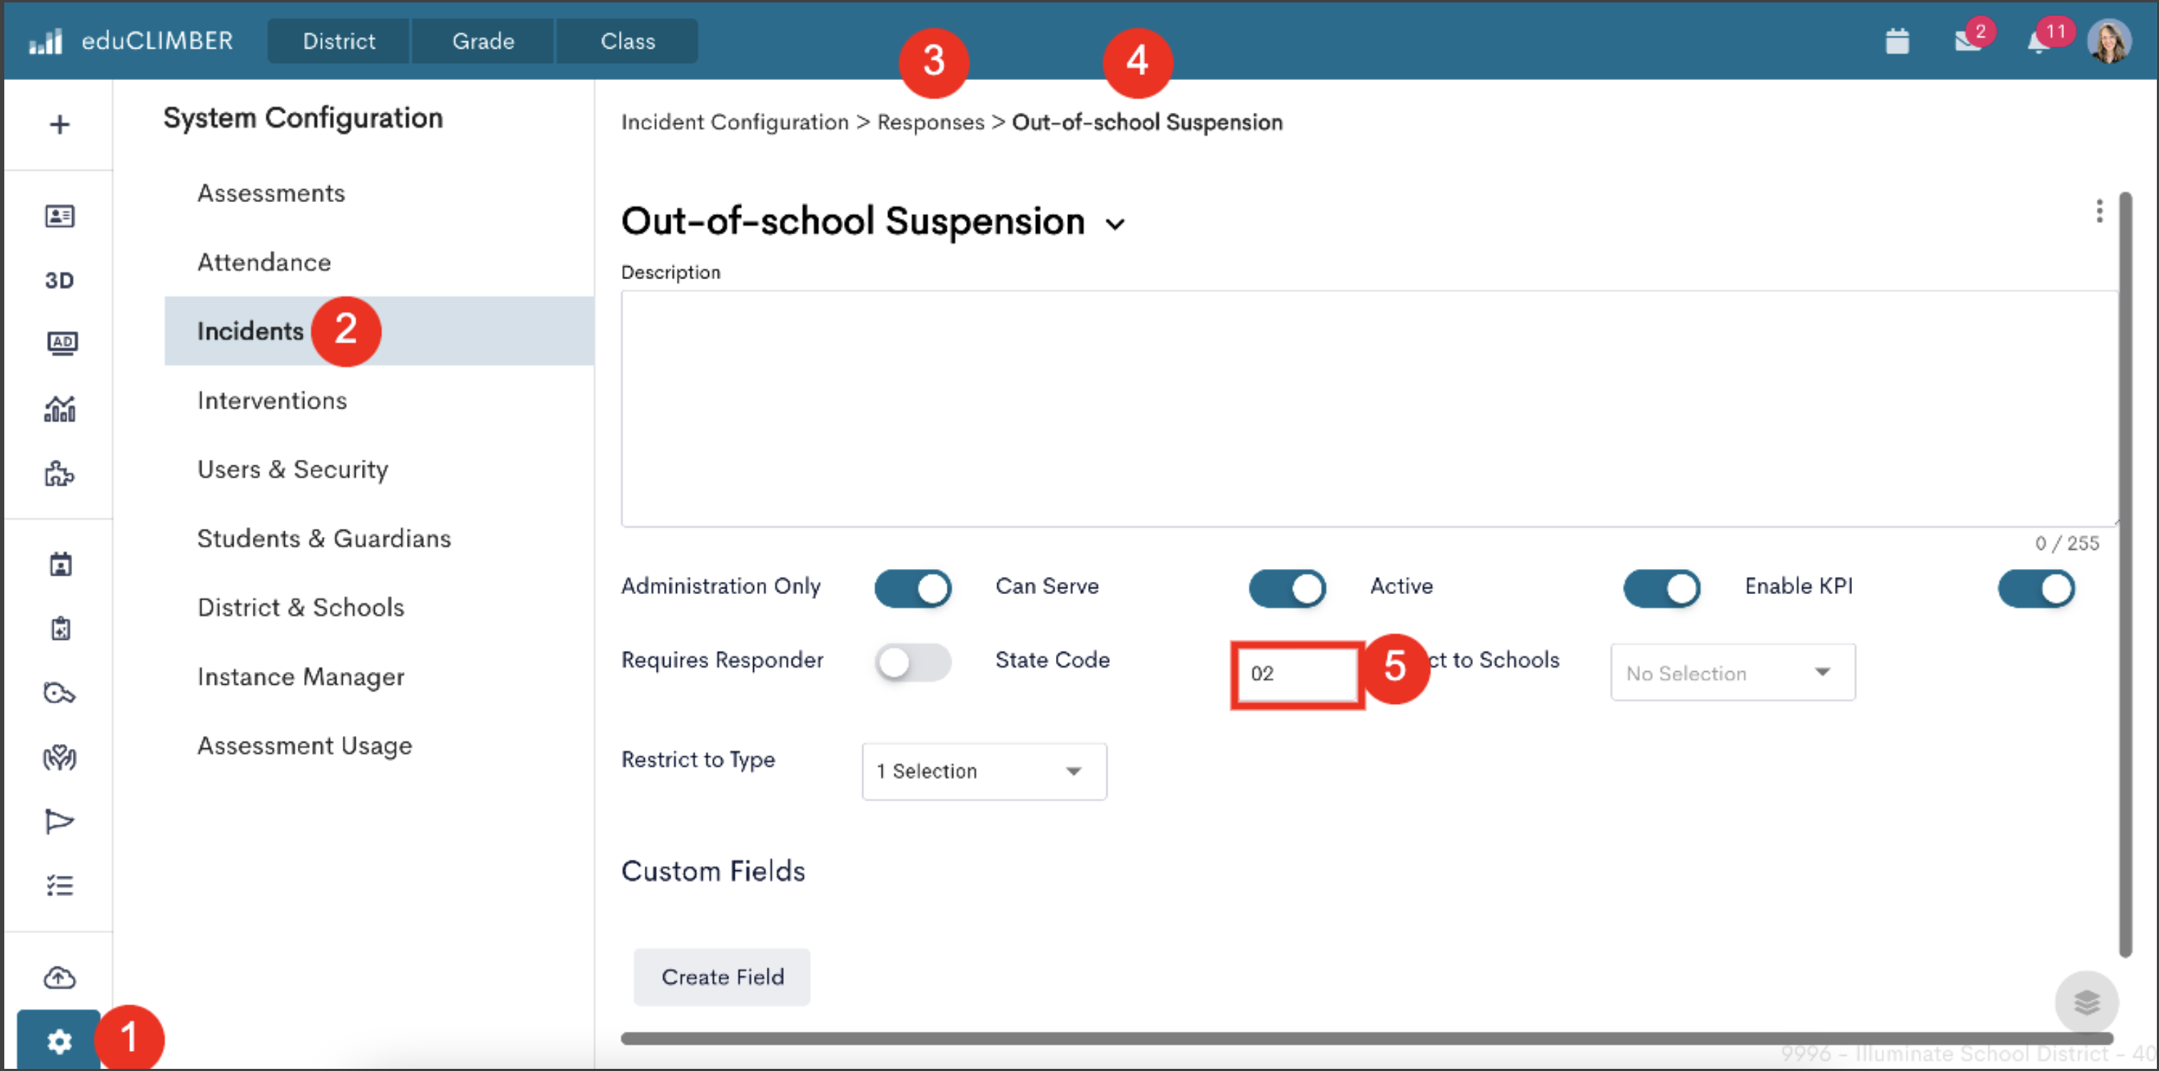
Task: Click the floating layers stack button
Action: click(x=2086, y=1002)
